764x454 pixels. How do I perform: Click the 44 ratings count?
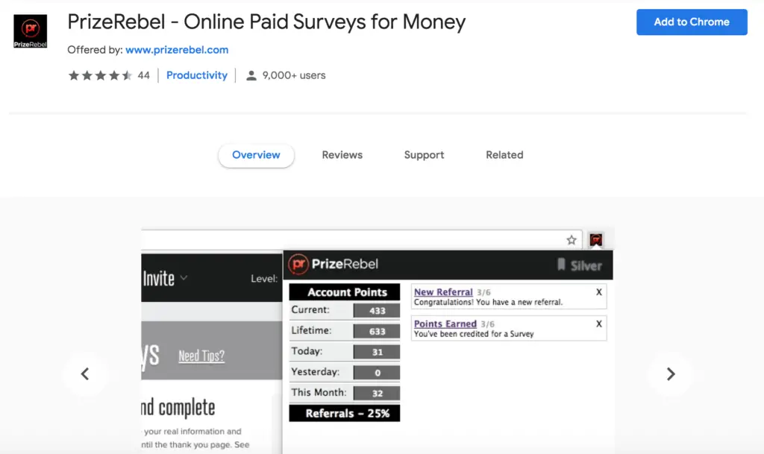(143, 75)
